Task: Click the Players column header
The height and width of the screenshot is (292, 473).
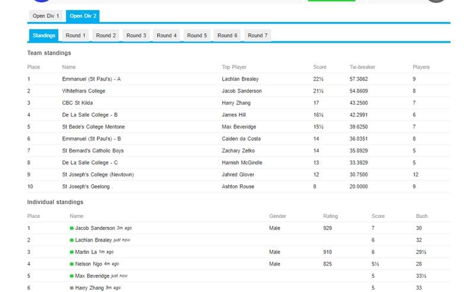Action: pos(421,67)
